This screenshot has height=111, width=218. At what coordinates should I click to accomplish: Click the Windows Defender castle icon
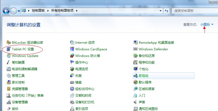click(x=135, y=49)
